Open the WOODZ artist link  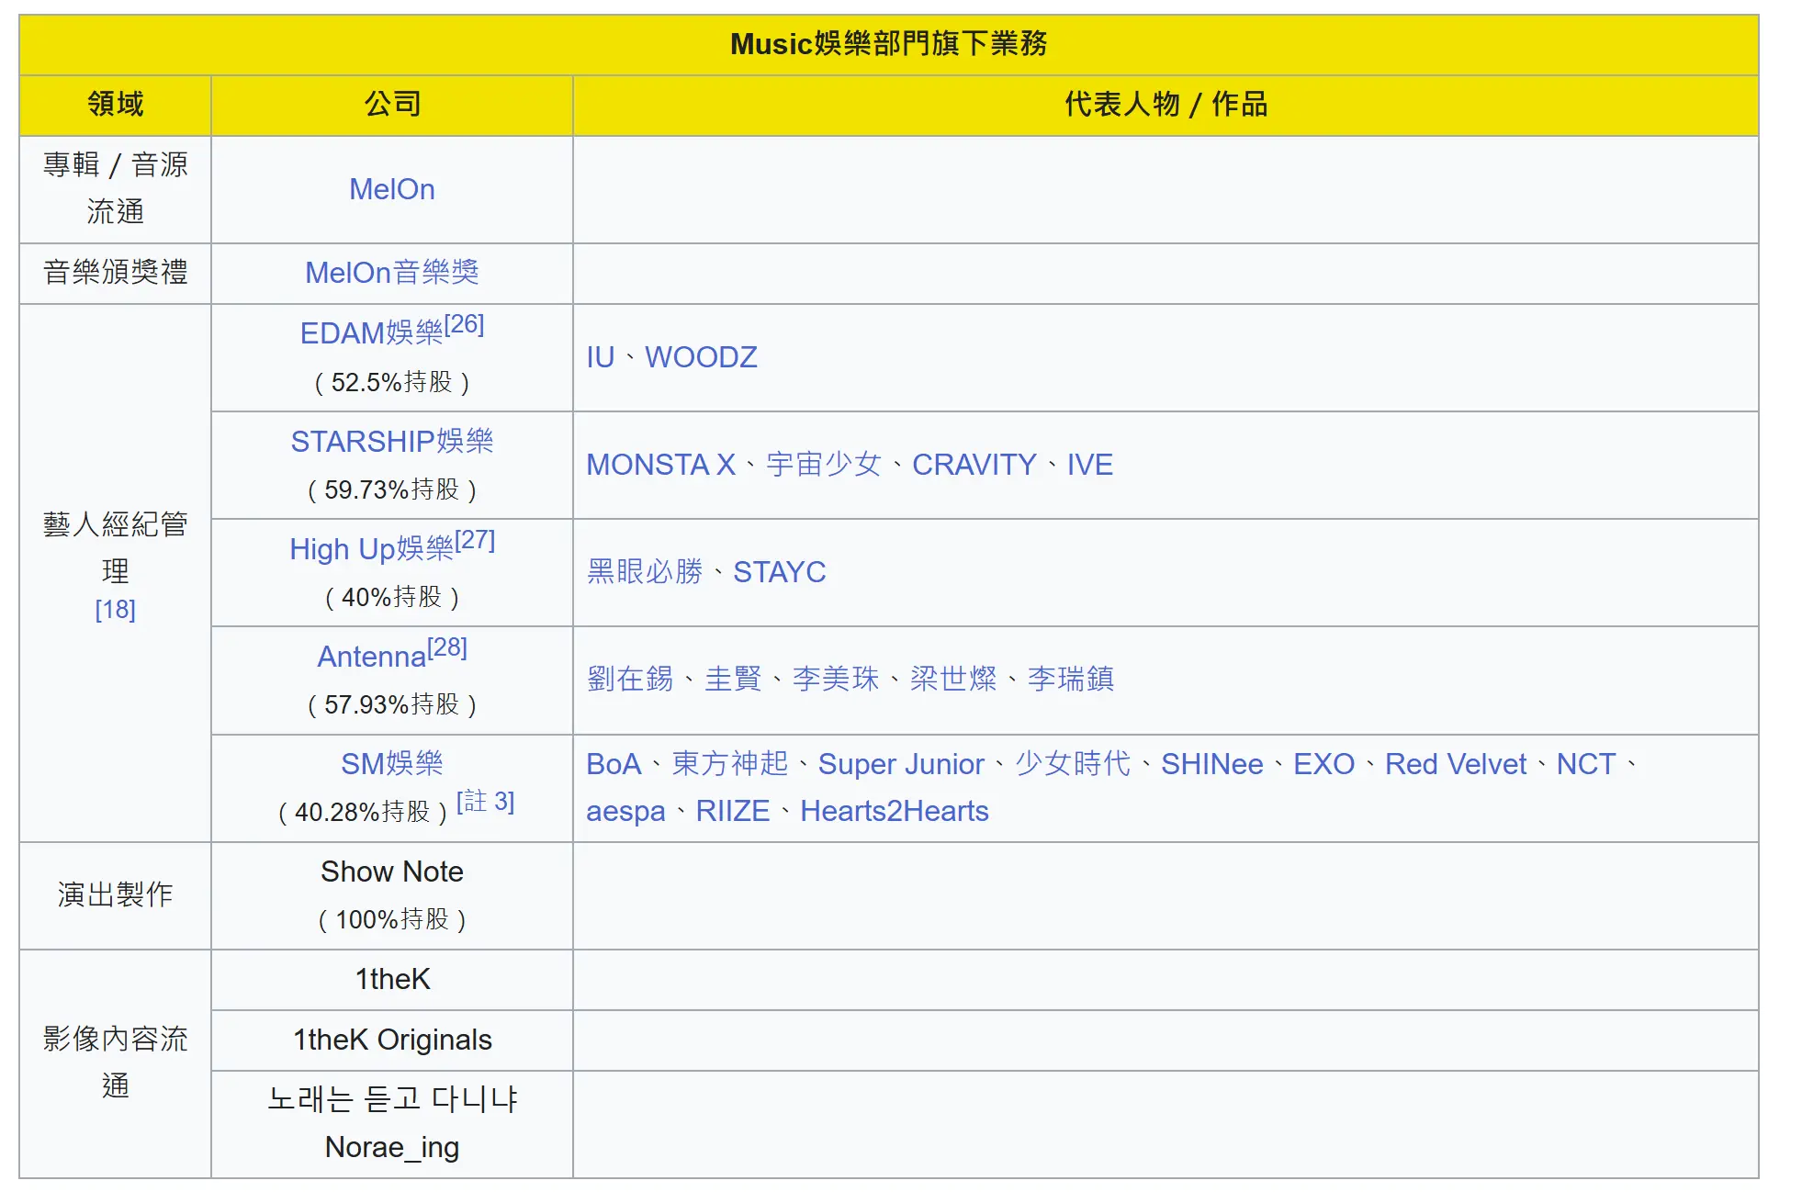701,357
